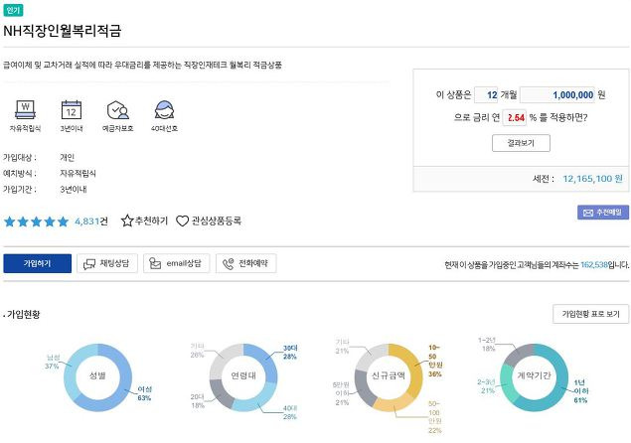Click the 연령대 donut chart
631x443 pixels.
[x=243, y=377]
